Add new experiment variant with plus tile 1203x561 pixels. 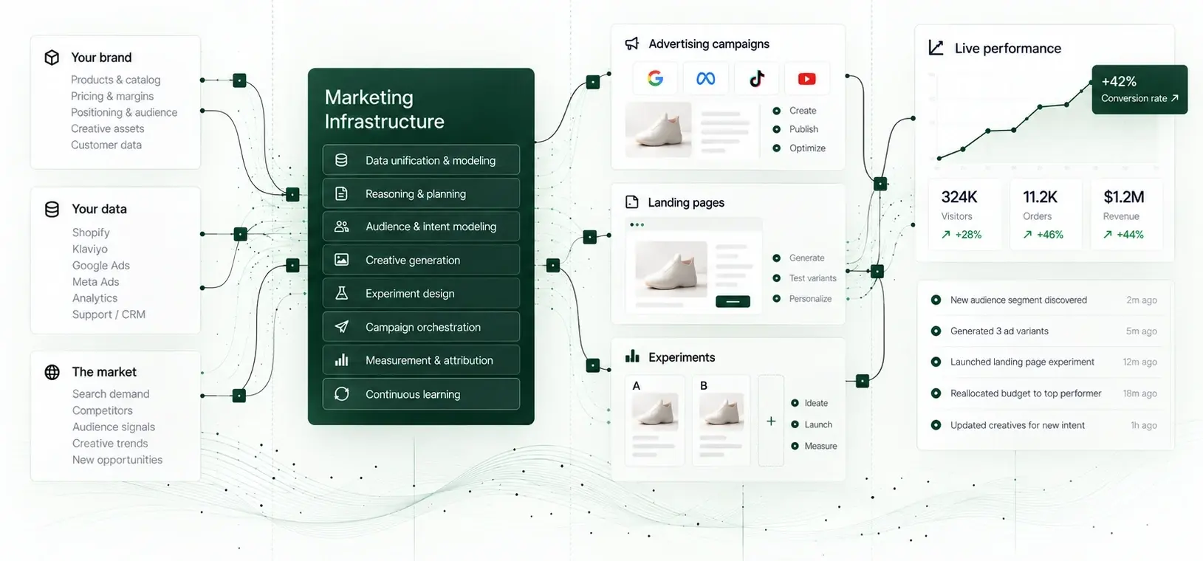771,421
